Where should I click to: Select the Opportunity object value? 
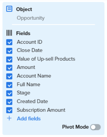point(31,18)
